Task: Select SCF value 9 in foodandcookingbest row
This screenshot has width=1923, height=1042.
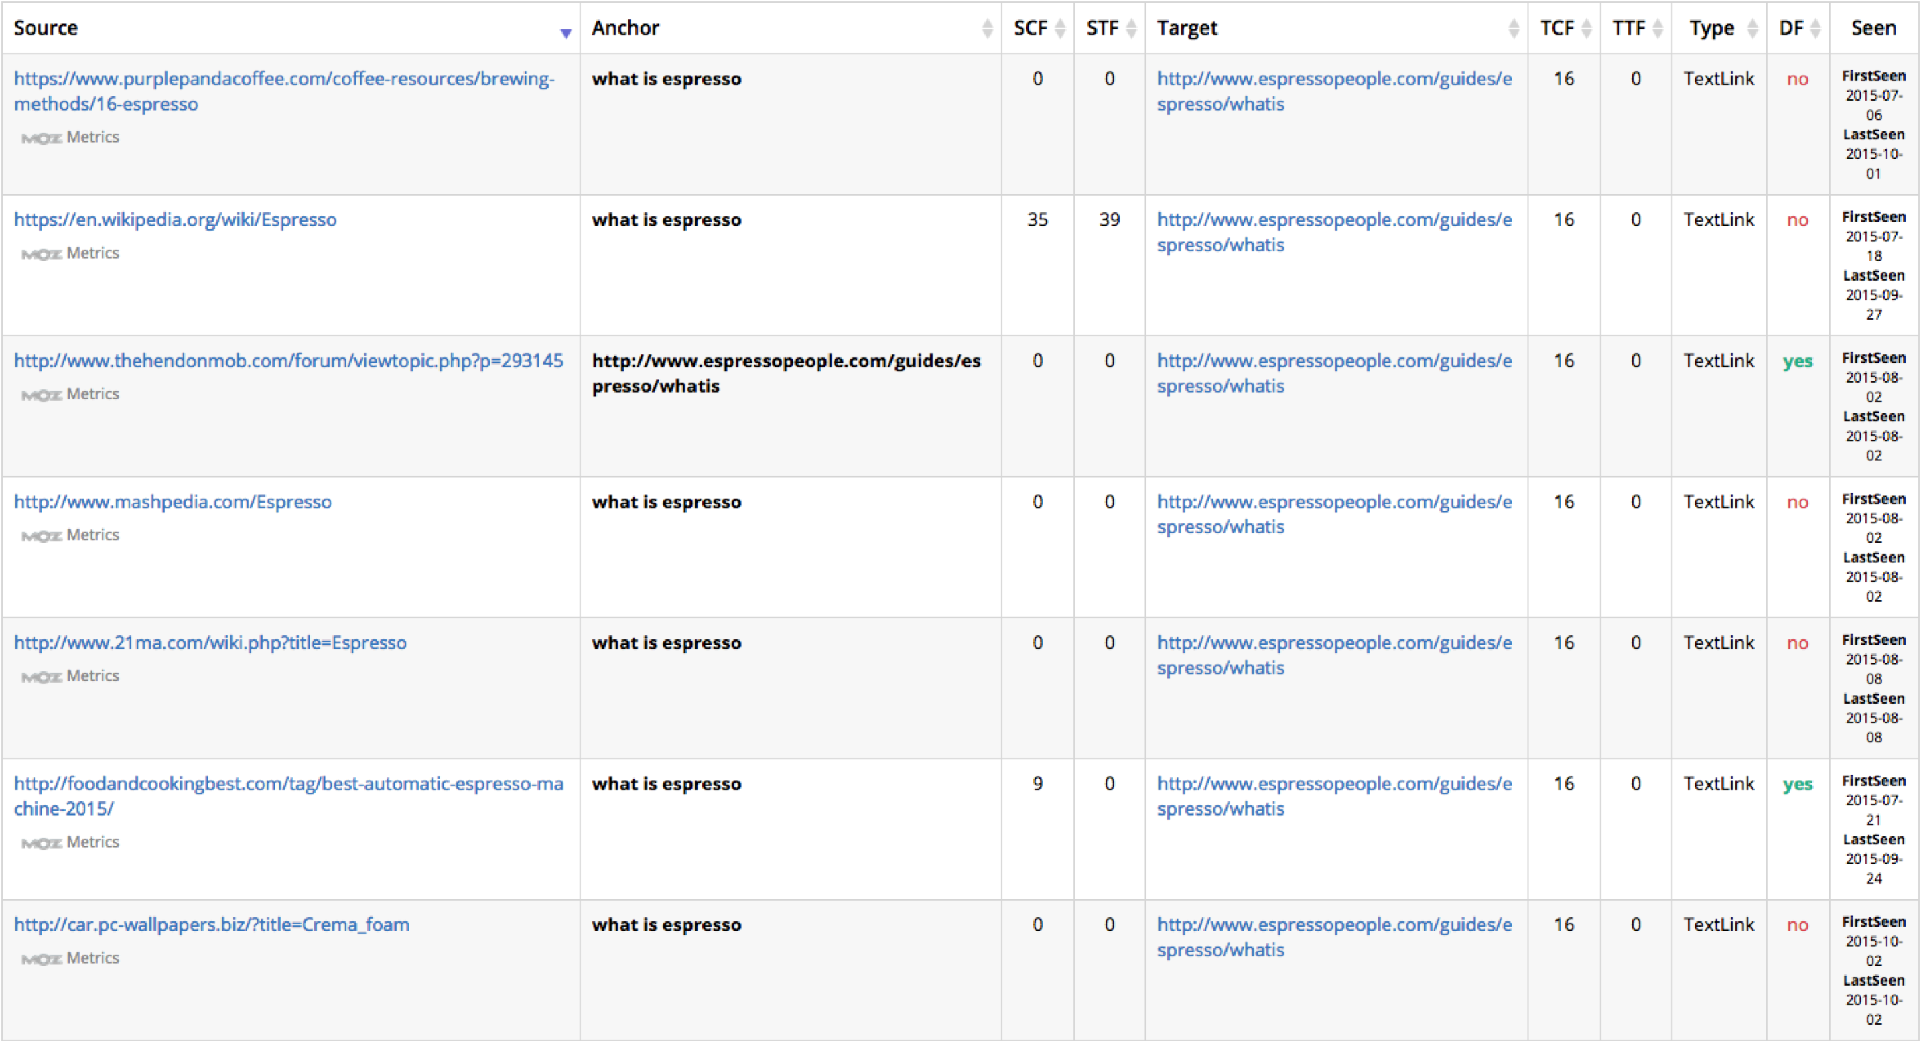Action: pyautogui.click(x=1038, y=784)
